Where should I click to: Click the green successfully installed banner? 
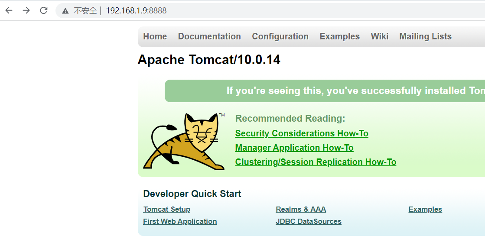click(x=325, y=91)
